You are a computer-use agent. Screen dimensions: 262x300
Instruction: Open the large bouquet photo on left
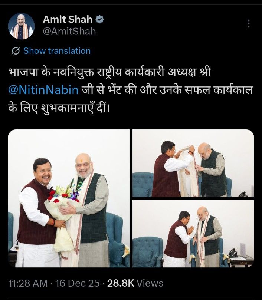pyautogui.click(x=69, y=198)
